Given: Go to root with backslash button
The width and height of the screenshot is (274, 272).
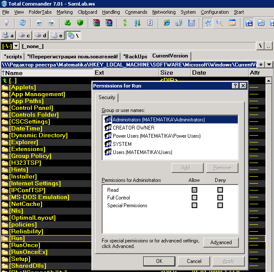Looking at the screenshot, I should pos(260,46).
